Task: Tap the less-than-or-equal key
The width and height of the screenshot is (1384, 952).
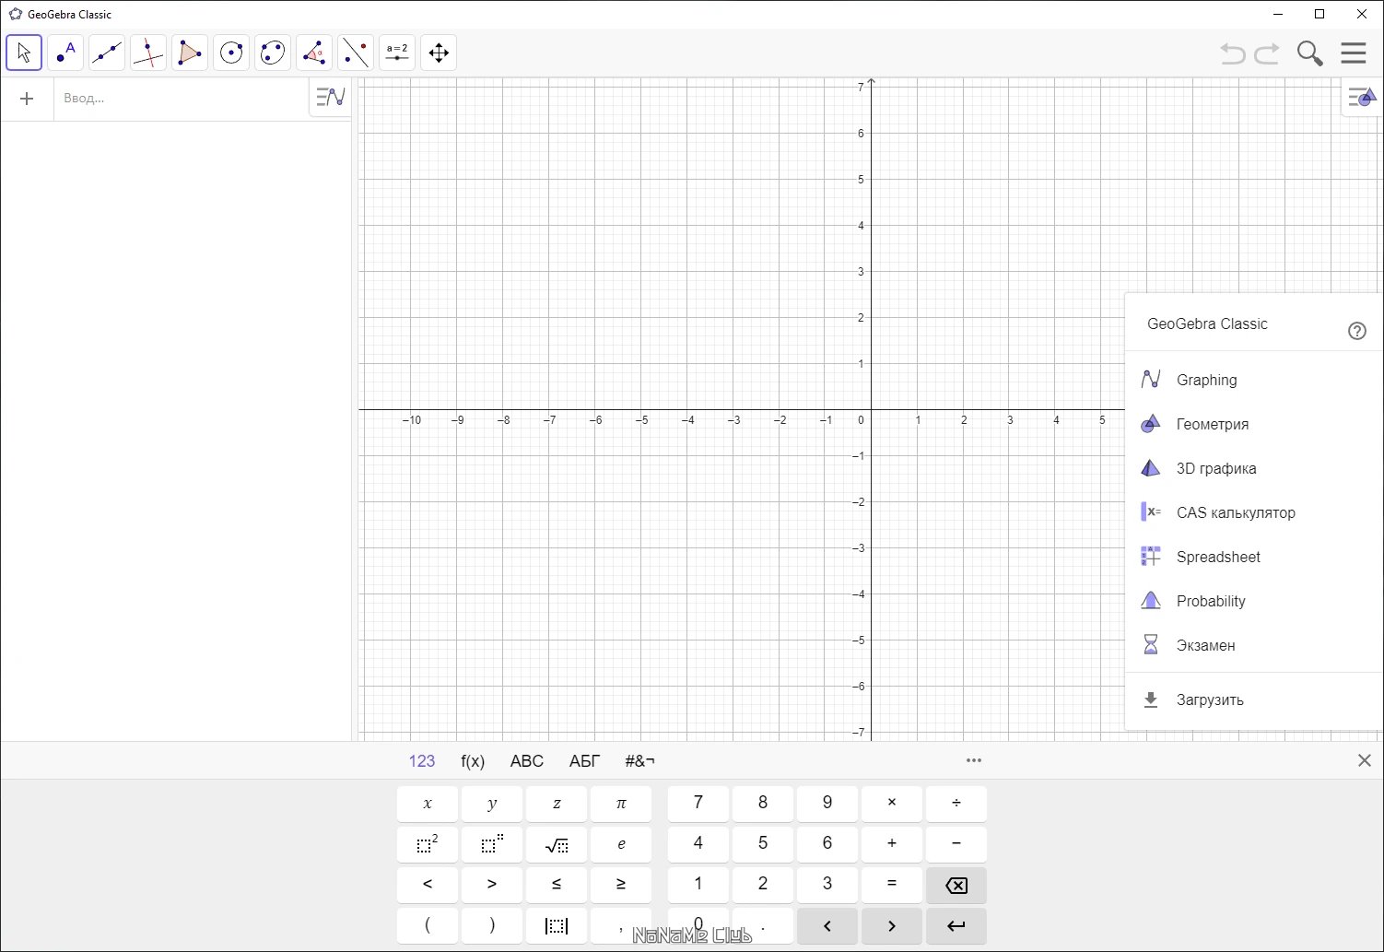Action: click(557, 885)
